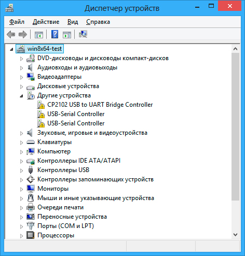
Task: Click the Forward arrow toolbar icon
Action: 23,34
